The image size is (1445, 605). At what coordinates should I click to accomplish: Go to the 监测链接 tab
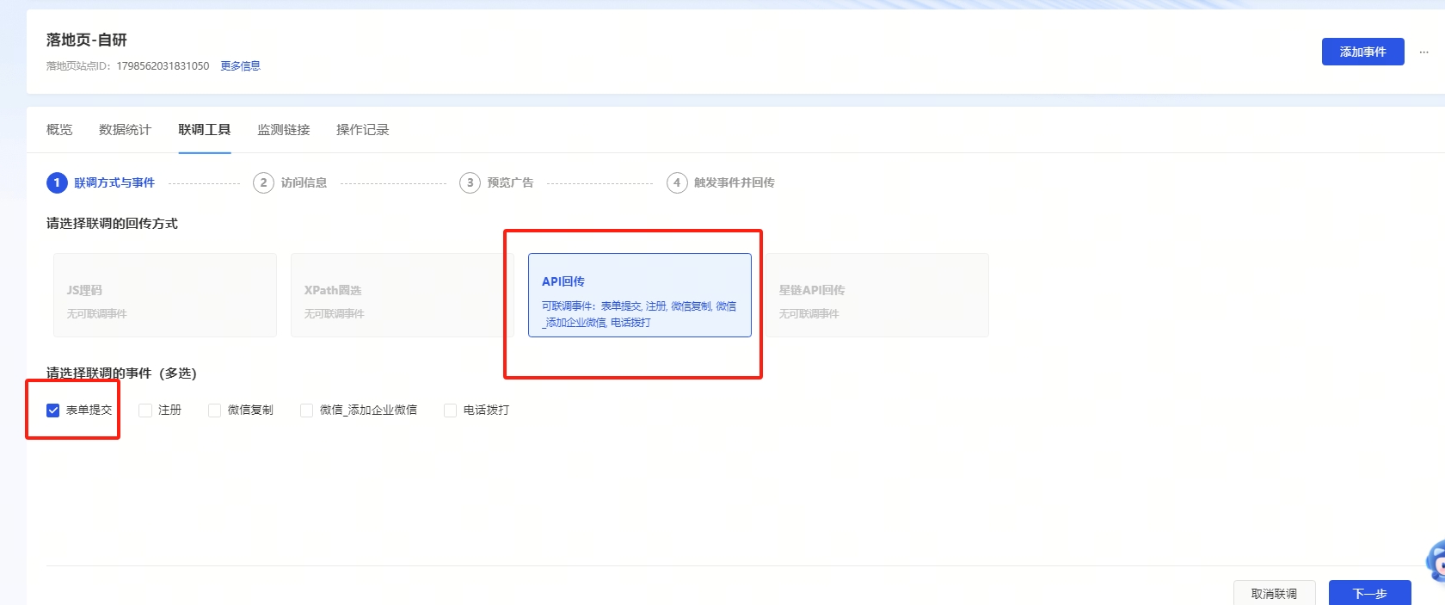coord(284,130)
